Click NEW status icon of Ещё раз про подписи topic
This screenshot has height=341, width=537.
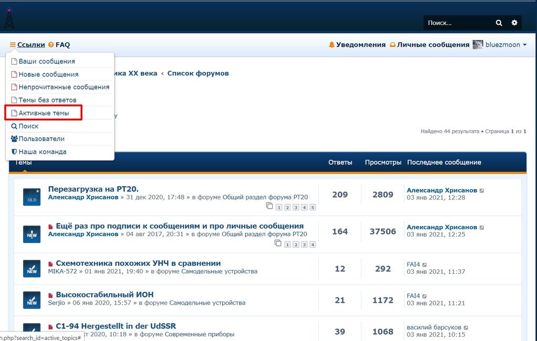click(x=31, y=234)
